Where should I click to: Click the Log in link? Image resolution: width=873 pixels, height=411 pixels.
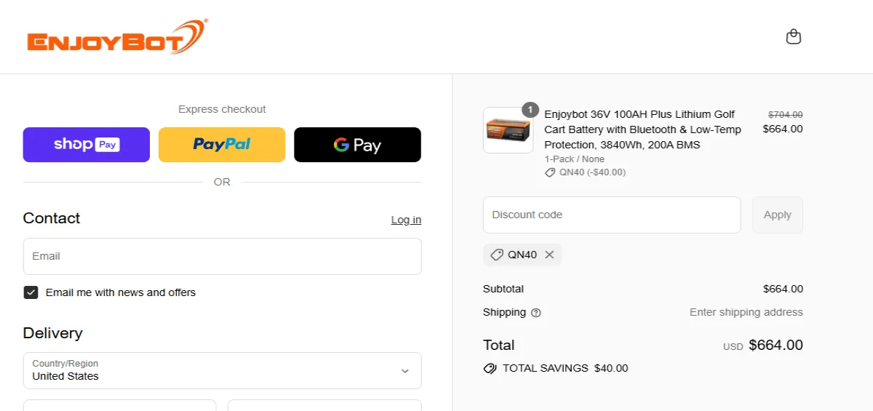tap(406, 220)
